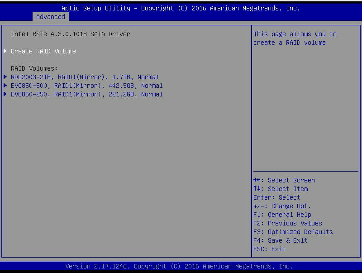Click the F3: Optimized Defaults hint
Viewport: 362px width, 273px height.
293,232
